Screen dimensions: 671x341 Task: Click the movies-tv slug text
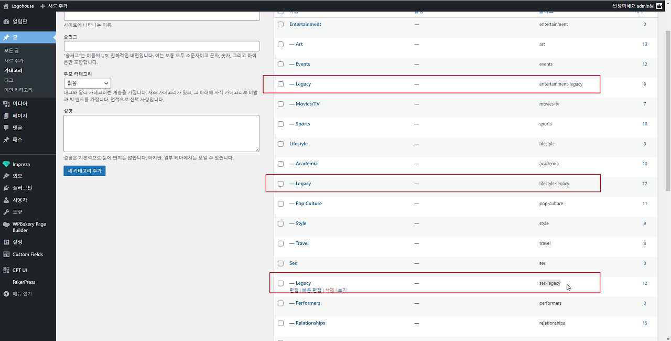tap(549, 104)
